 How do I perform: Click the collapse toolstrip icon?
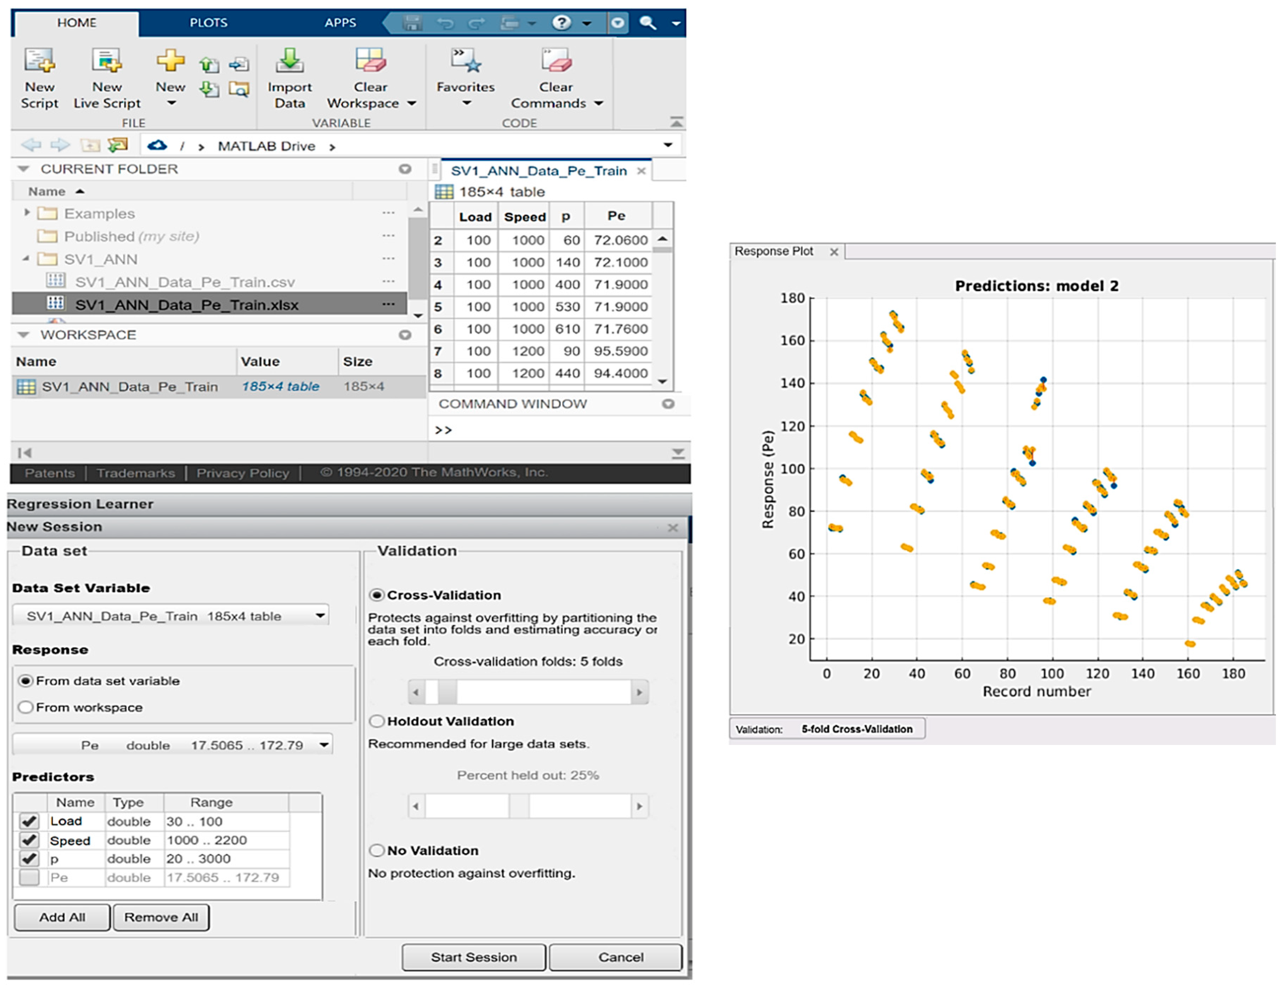676,122
